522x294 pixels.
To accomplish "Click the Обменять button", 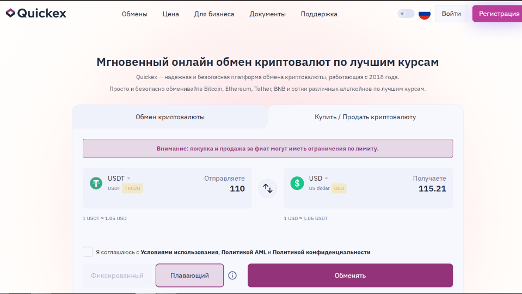I will click(350, 275).
